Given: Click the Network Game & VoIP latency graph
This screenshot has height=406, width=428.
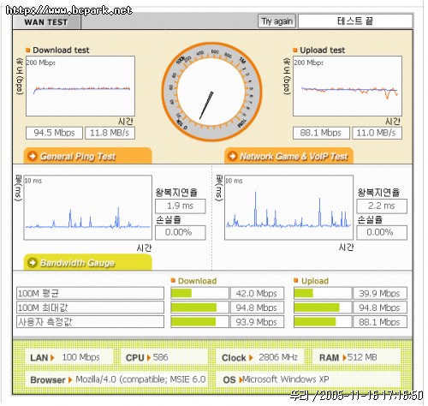Looking at the screenshot, I should tap(288, 207).
